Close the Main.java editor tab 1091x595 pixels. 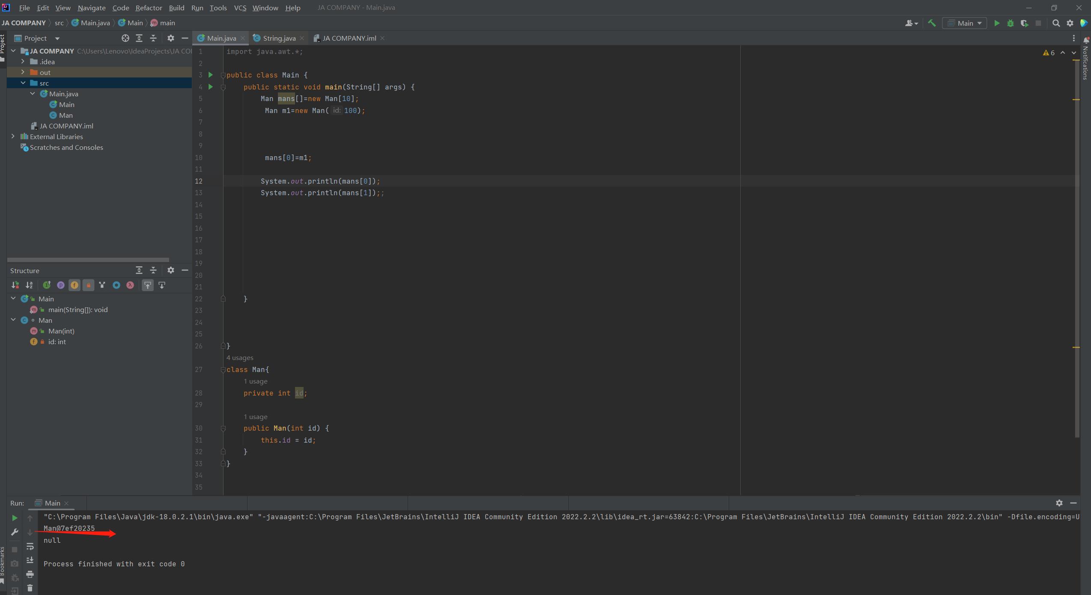tap(243, 38)
